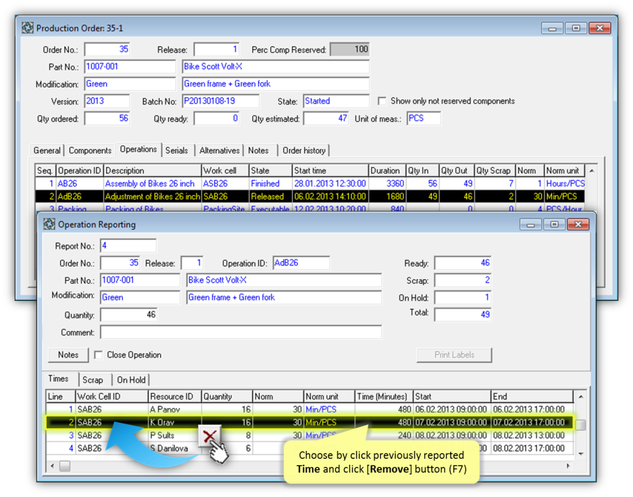
Task: Close the Operation Reporting window
Action: click(x=578, y=224)
